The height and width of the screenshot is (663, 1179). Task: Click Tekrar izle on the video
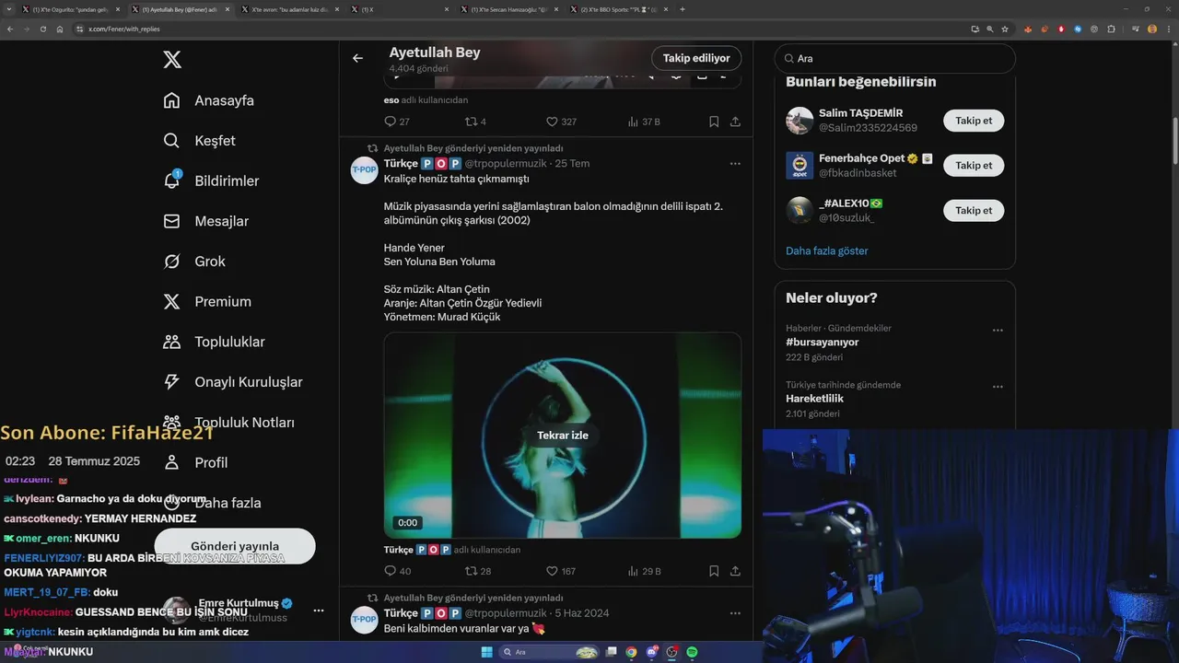pos(563,436)
